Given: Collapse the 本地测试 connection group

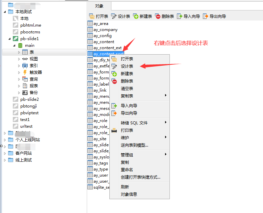Looking at the screenshot, I should click(5, 12).
